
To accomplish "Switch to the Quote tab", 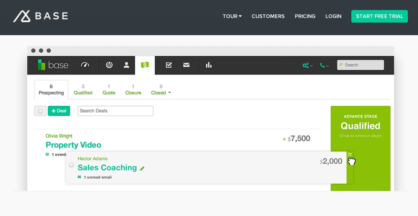I will (x=109, y=90).
